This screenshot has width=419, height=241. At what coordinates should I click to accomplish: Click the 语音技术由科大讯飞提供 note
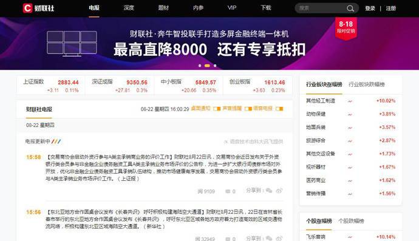[253, 141]
